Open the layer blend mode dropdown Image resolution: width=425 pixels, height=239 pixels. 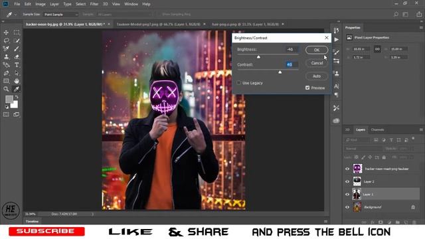point(363,149)
